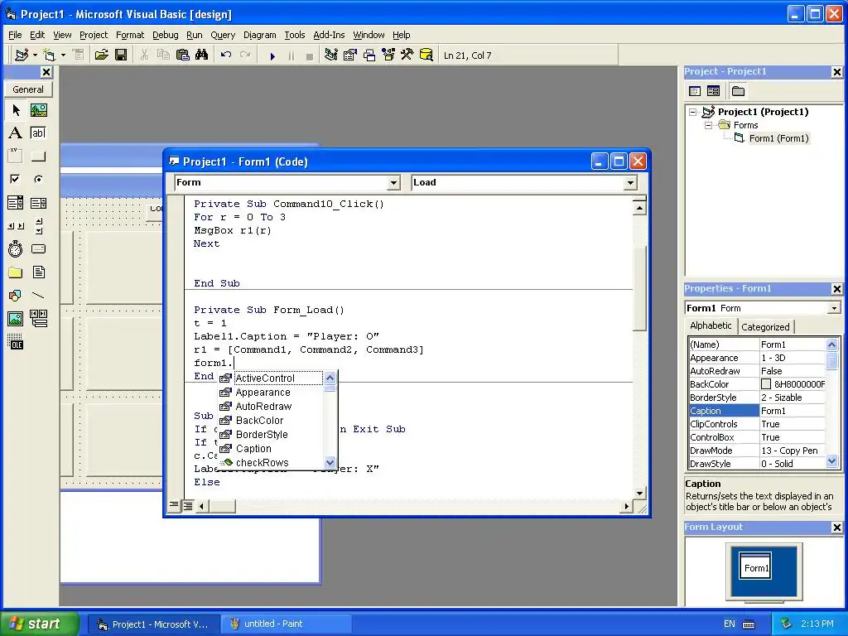The width and height of the screenshot is (848, 636).
Task: Select the OptionButton control tool
Action: [x=38, y=179]
